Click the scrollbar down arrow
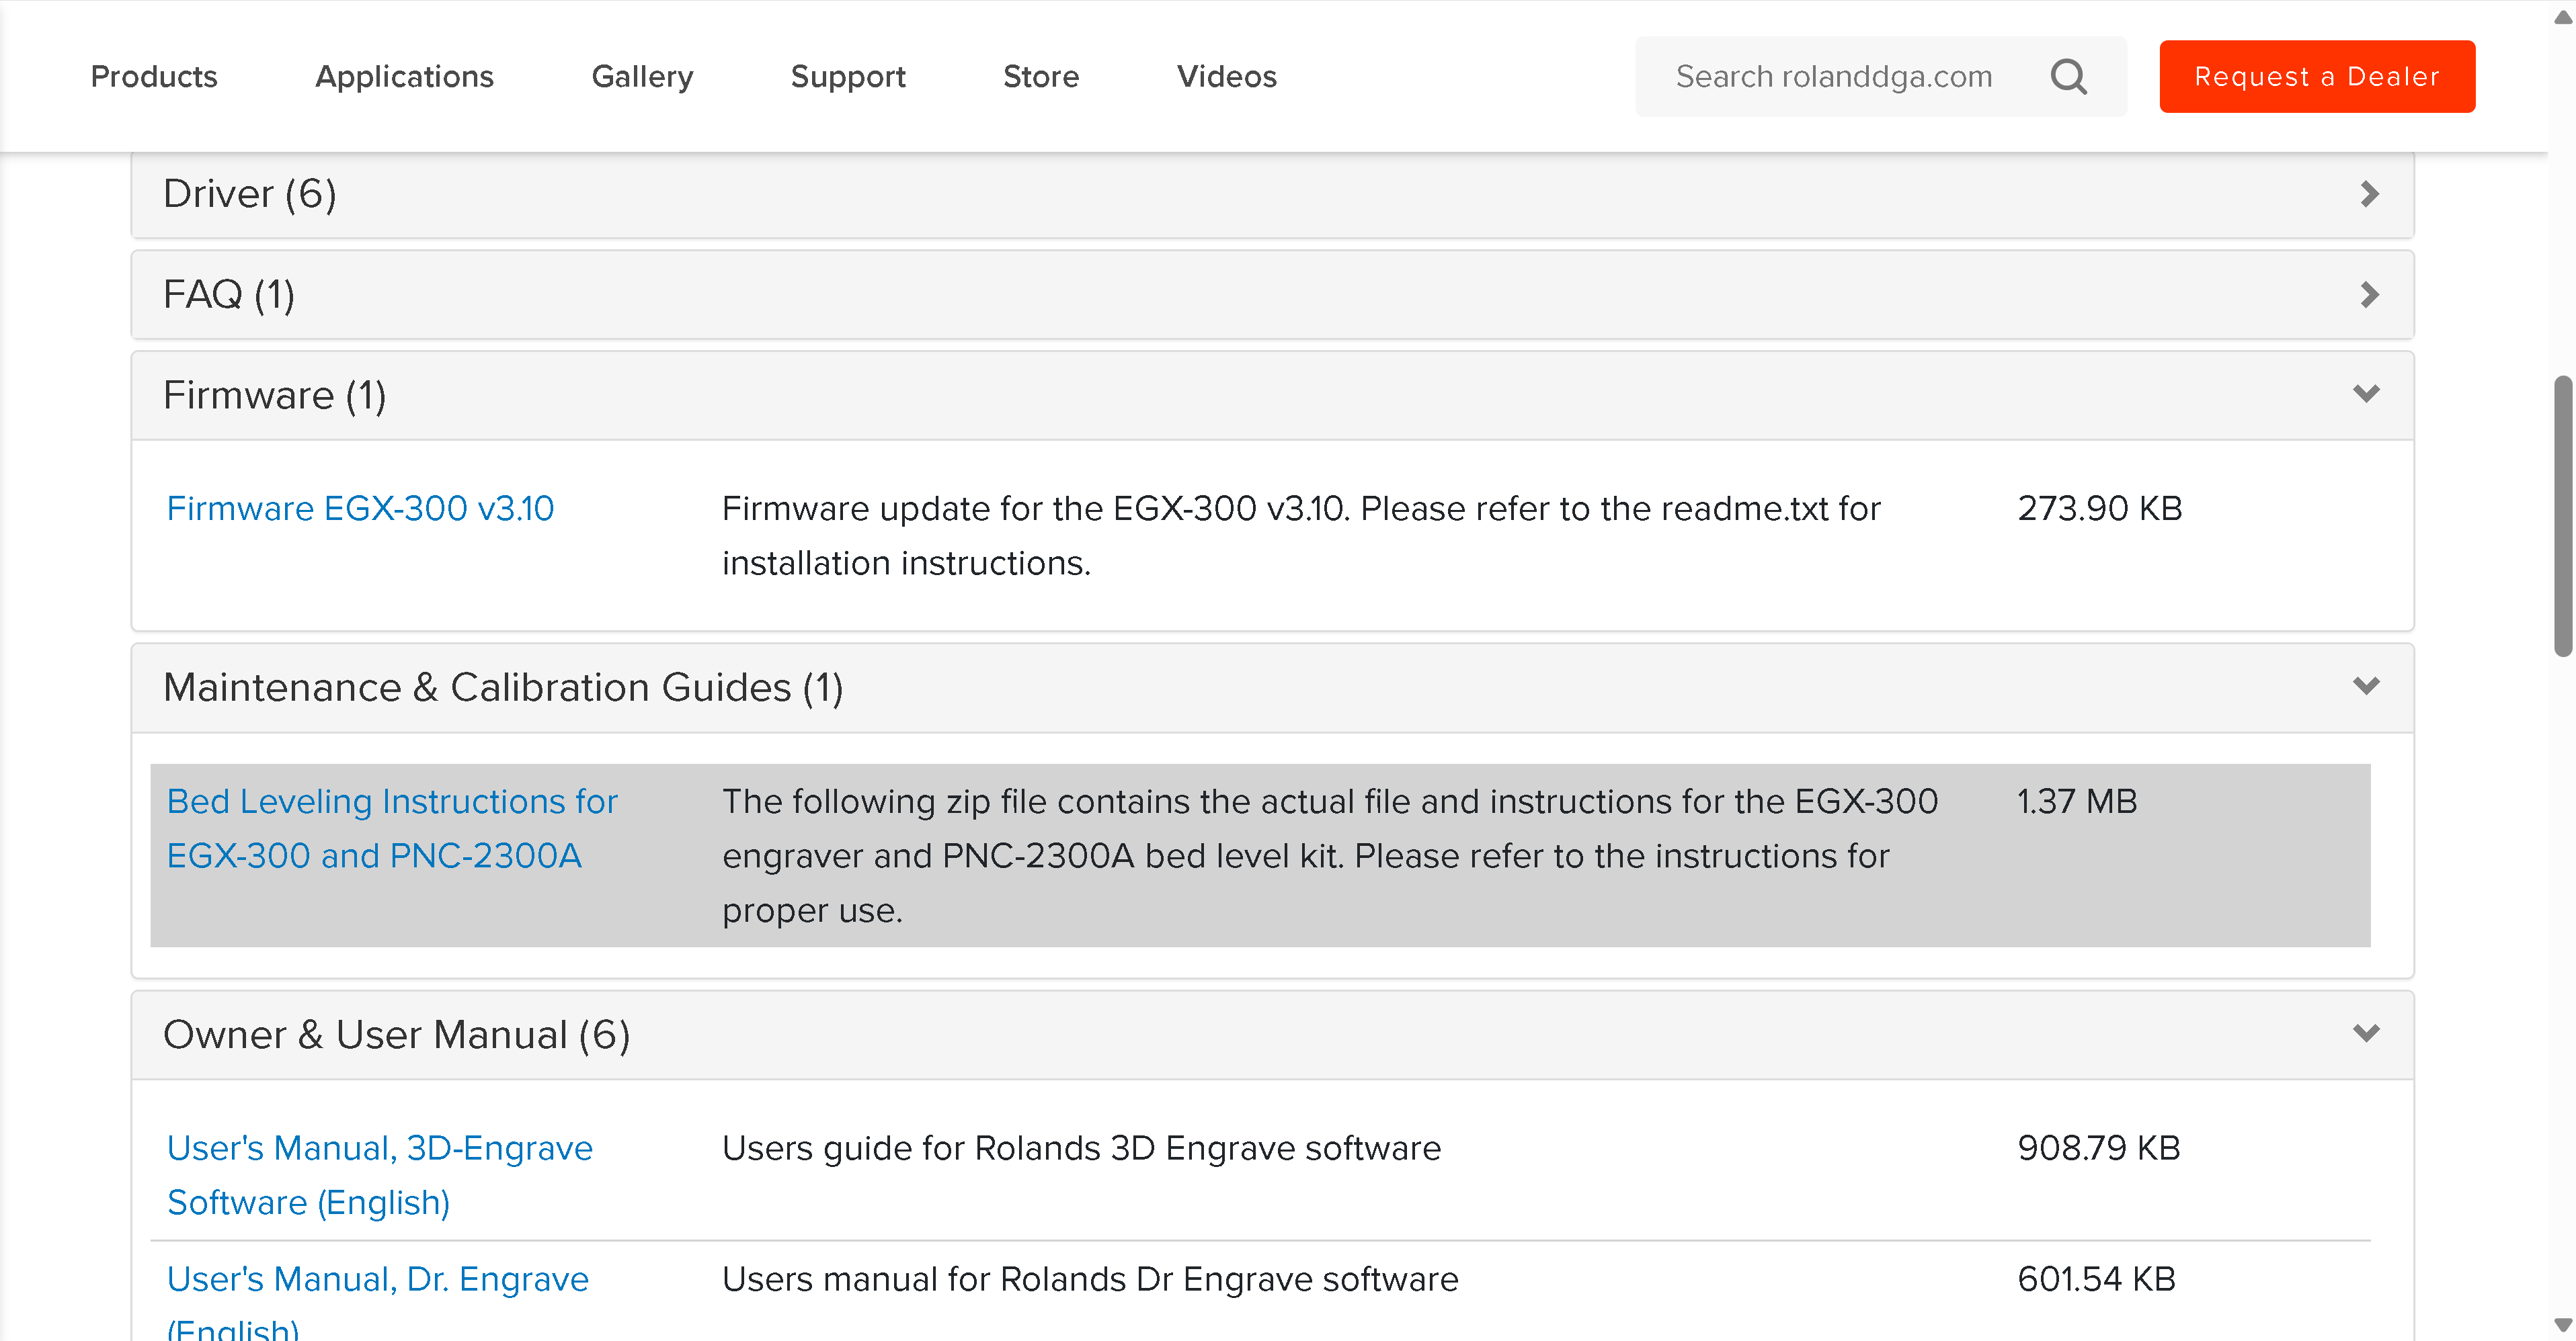Image resolution: width=2576 pixels, height=1341 pixels. [x=2563, y=1325]
